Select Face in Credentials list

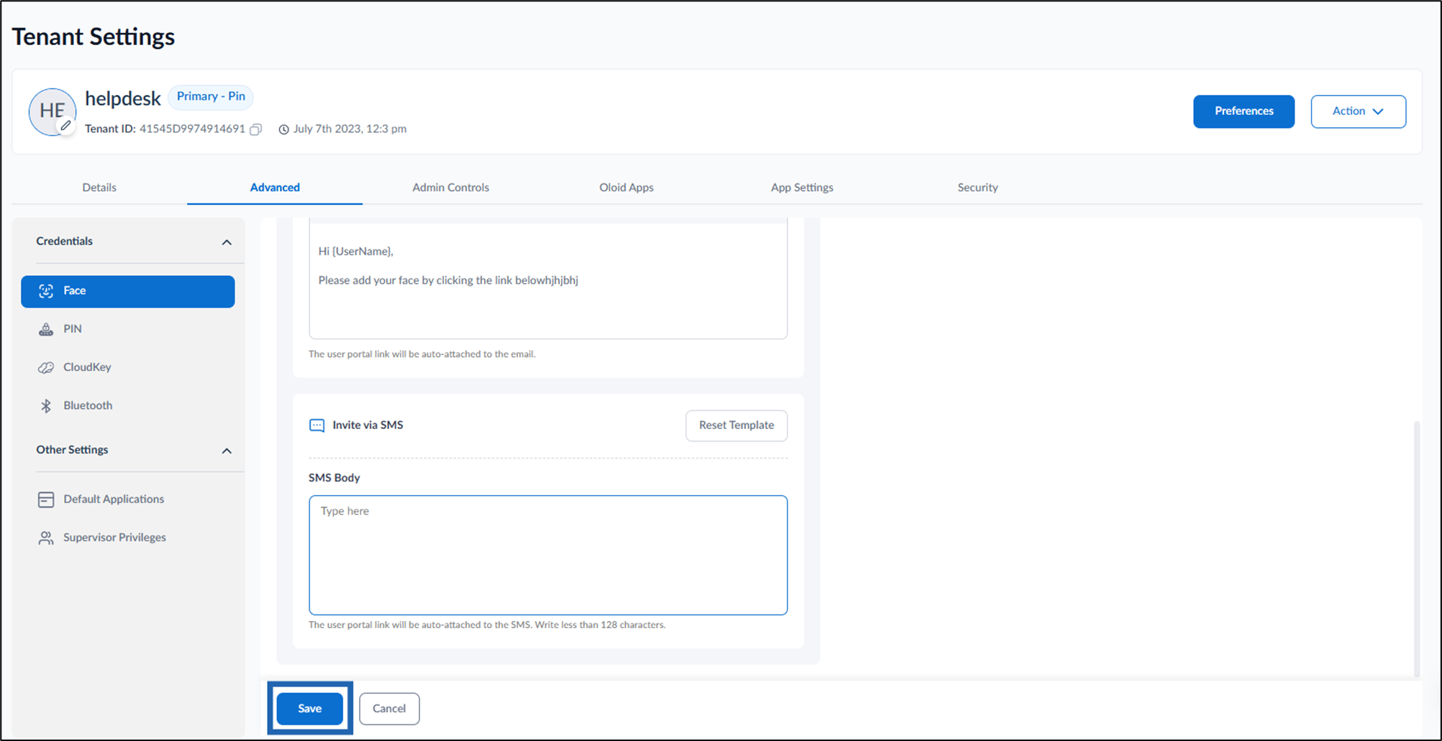pos(128,291)
